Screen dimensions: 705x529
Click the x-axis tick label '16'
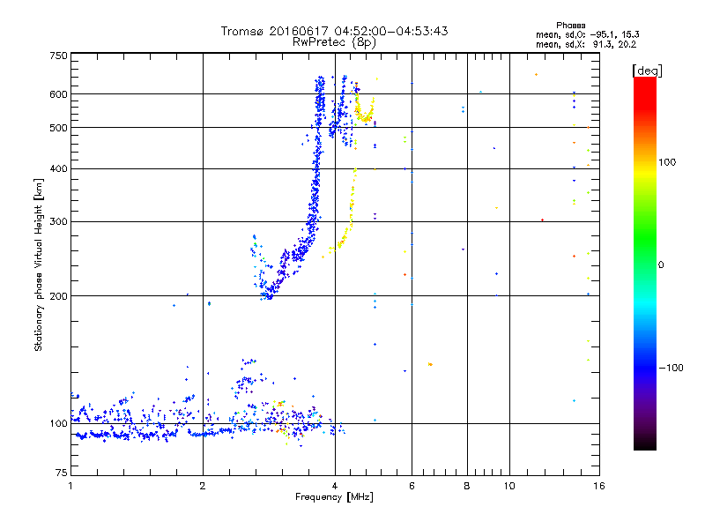point(599,486)
